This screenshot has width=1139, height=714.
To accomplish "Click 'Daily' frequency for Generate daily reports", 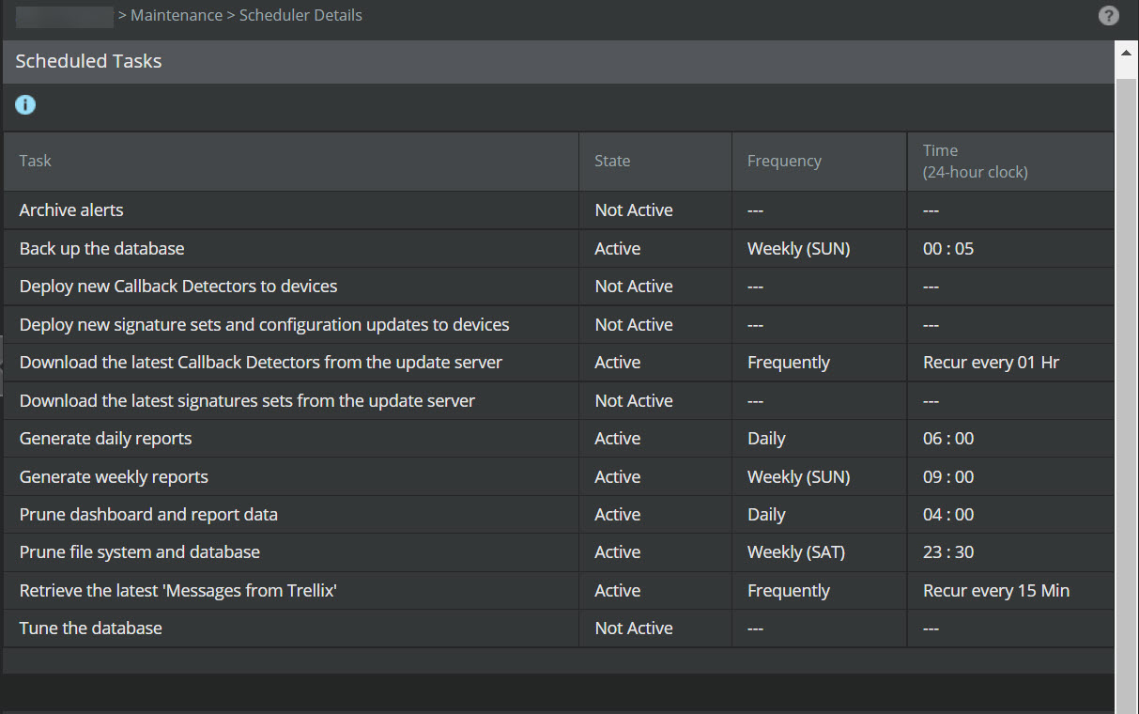I will pos(766,439).
